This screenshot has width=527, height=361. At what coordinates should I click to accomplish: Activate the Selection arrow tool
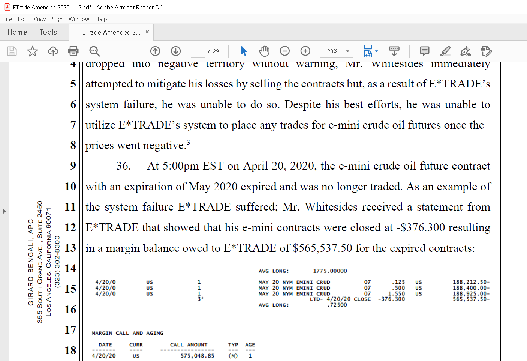point(244,51)
